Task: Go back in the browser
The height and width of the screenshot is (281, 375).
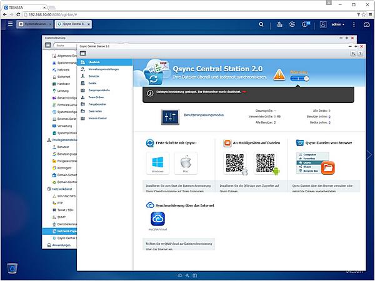Action: pyautogui.click(x=4, y=14)
